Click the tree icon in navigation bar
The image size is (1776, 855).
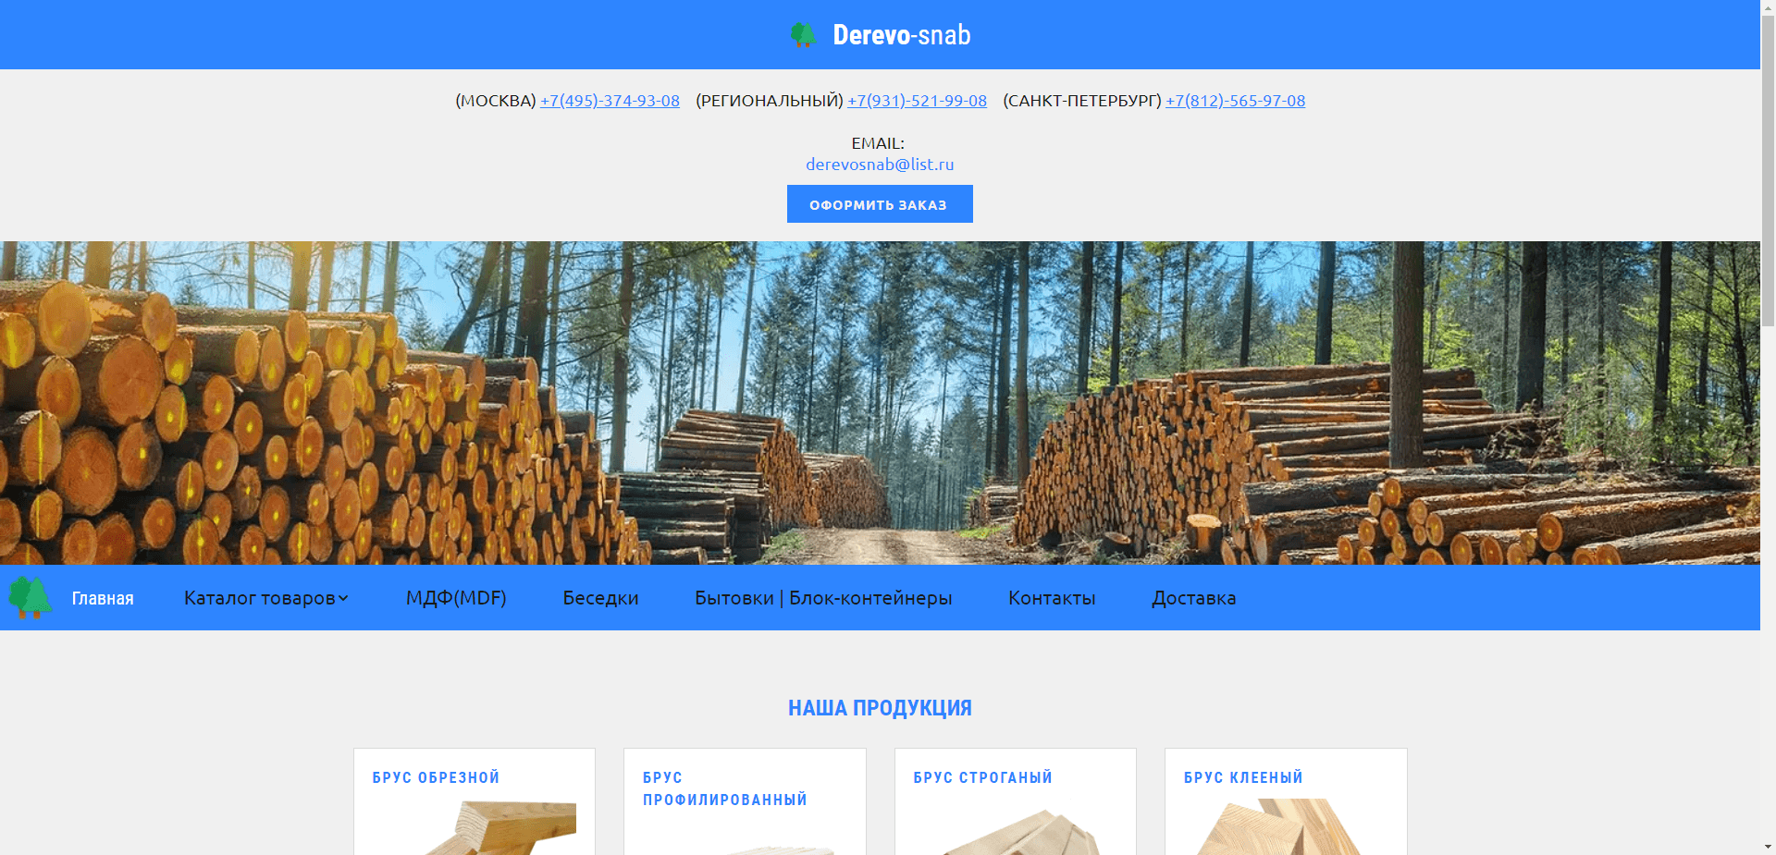coord(30,598)
